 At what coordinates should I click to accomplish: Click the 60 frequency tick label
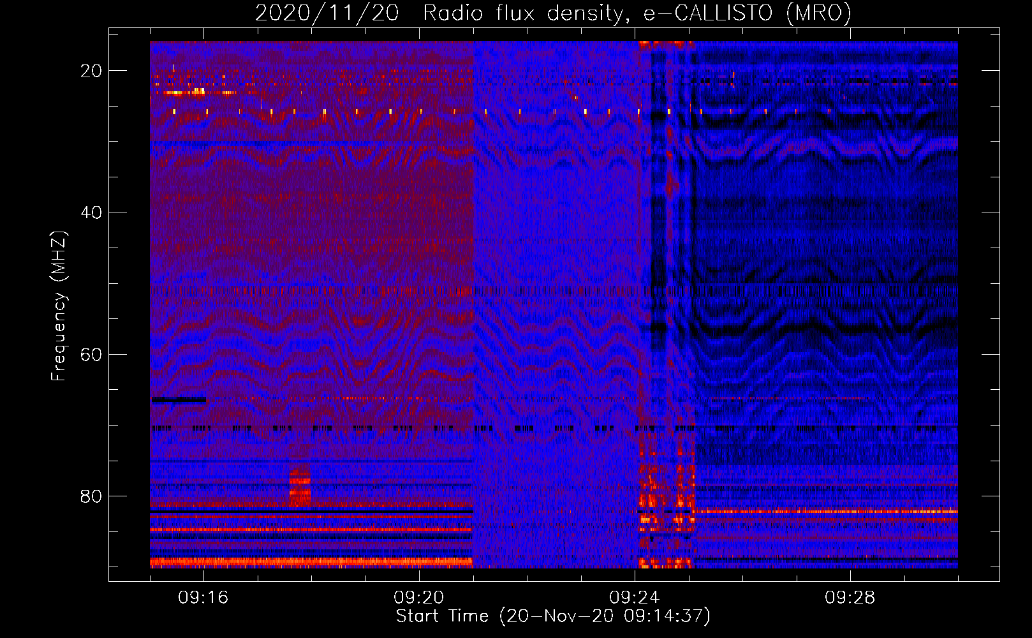point(91,354)
